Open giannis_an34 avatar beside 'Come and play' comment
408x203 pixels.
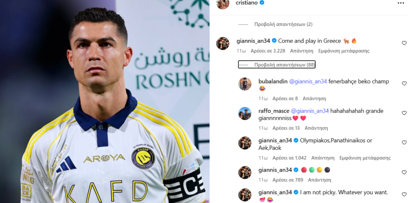point(223,43)
